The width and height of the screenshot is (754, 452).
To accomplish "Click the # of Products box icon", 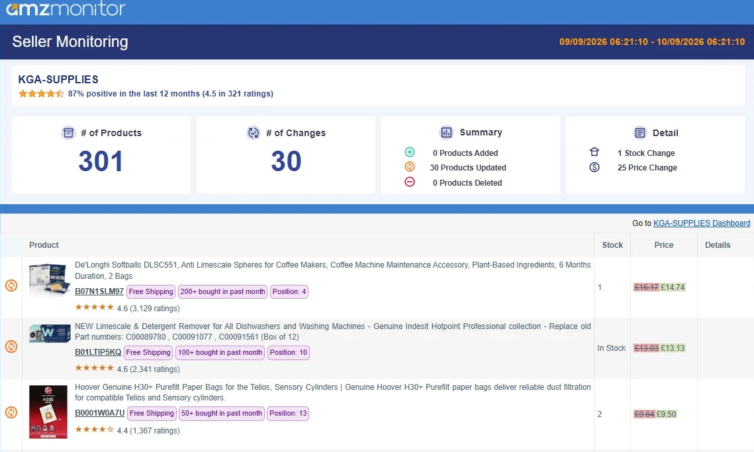I will 69,132.
